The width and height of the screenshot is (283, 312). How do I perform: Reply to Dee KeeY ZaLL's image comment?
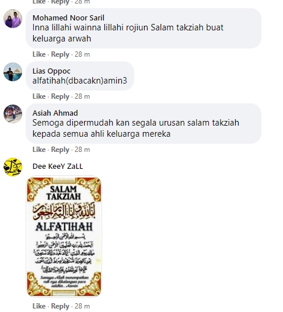coord(60,306)
